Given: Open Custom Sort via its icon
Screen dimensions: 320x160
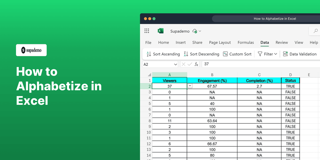Looking at the screenshot, I should coord(225,54).
